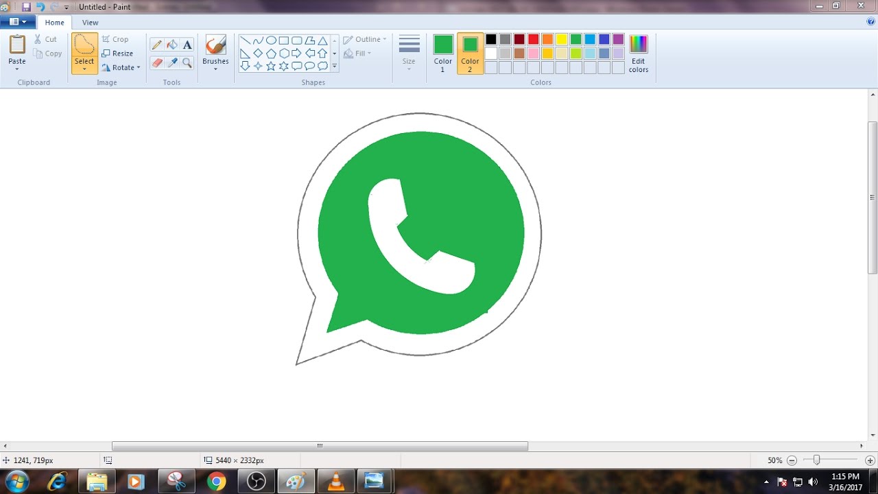This screenshot has height=494, width=878.
Task: Pick the red color swatch
Action: [534, 39]
